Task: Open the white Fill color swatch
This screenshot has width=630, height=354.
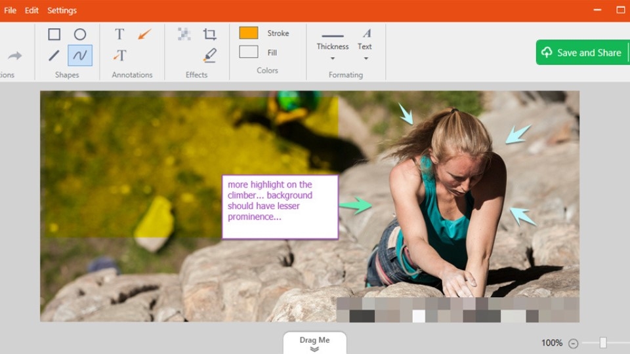Action: click(x=249, y=52)
